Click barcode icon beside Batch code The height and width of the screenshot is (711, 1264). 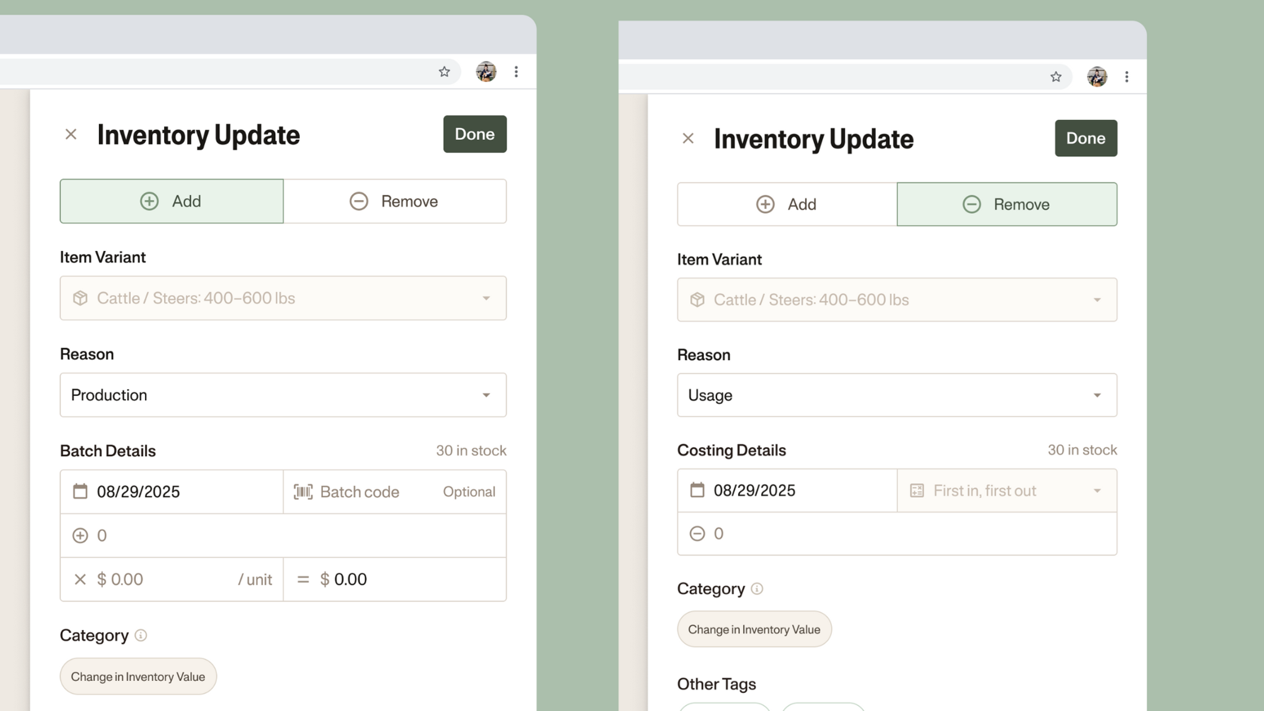[303, 492]
